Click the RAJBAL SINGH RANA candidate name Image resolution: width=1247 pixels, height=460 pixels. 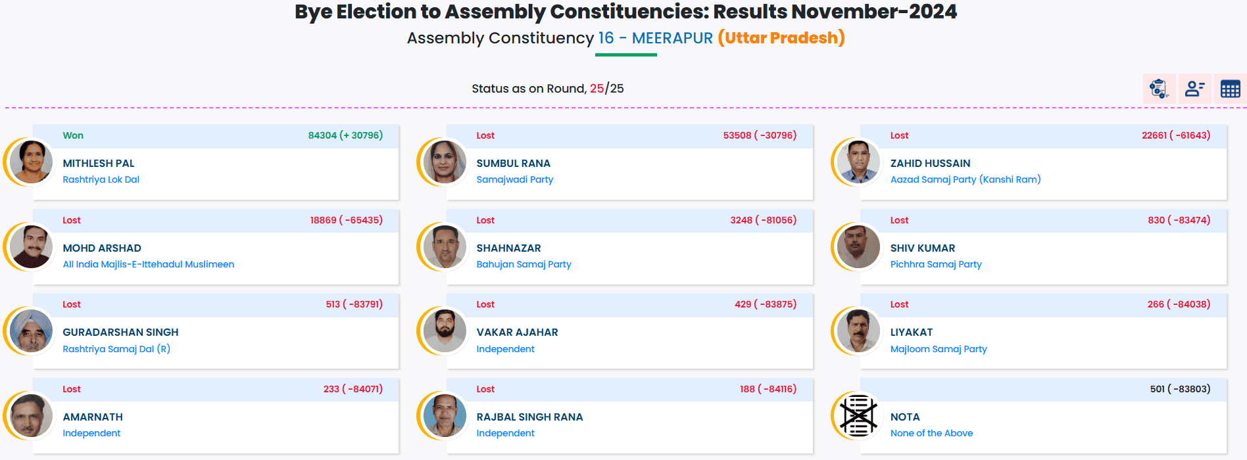[x=529, y=417]
